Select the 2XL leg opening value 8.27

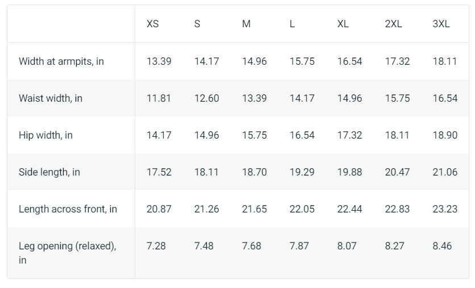[x=395, y=246]
